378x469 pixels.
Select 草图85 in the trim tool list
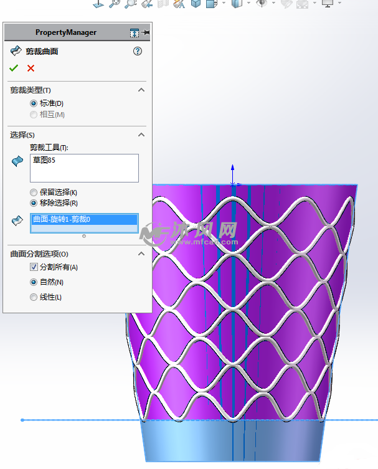tap(44, 160)
